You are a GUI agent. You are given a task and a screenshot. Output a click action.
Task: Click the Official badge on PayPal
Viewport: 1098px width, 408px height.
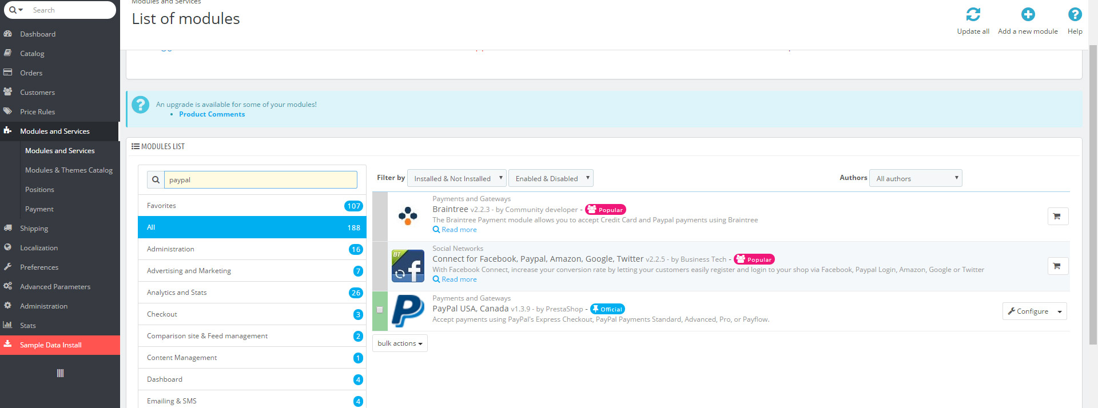[x=607, y=309]
